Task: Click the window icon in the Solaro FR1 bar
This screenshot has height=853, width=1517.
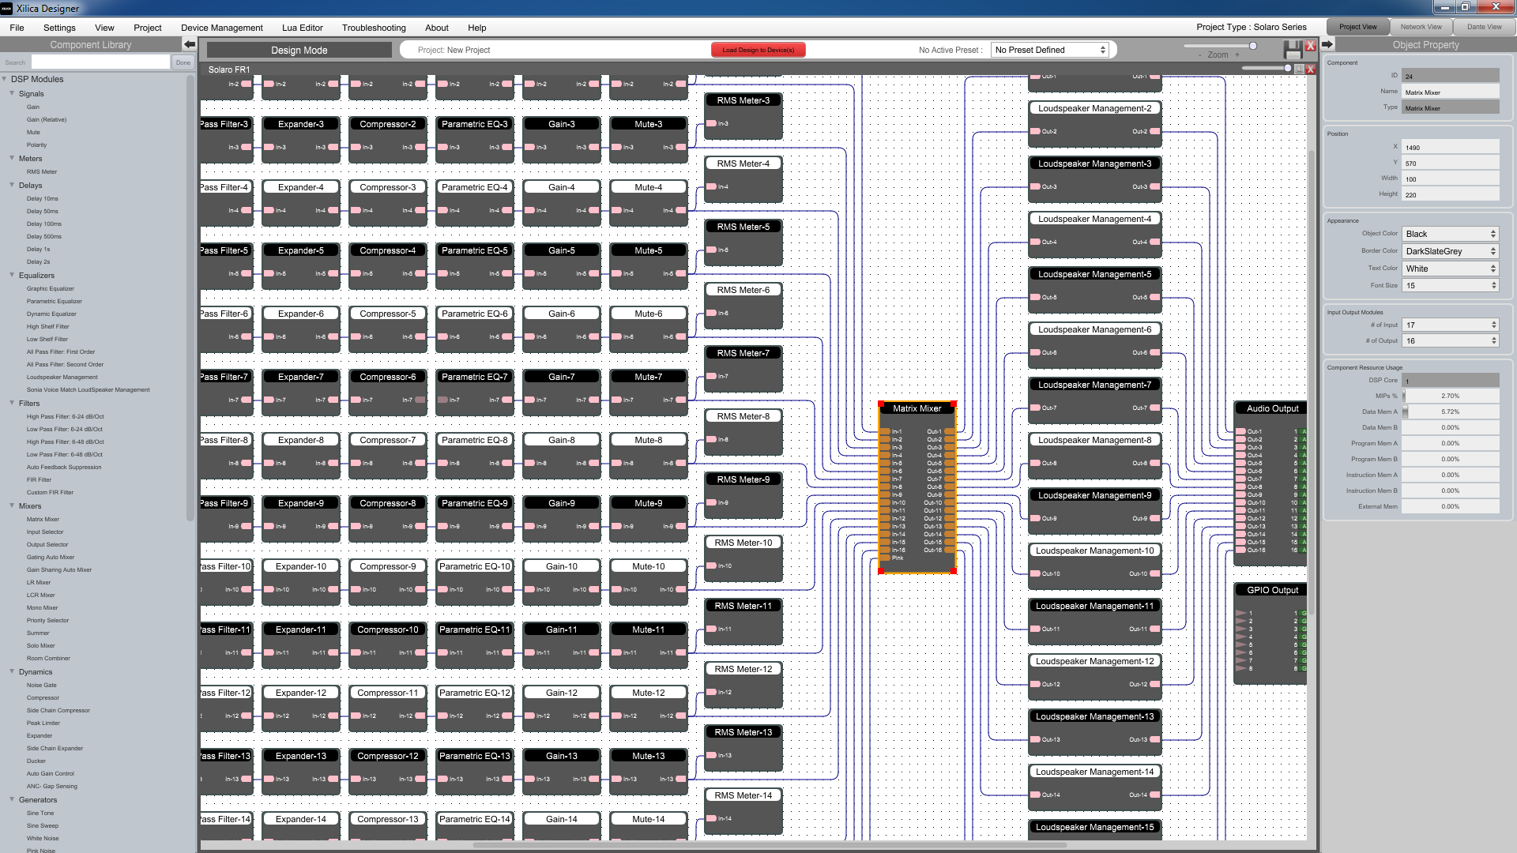Action: [x=1299, y=70]
